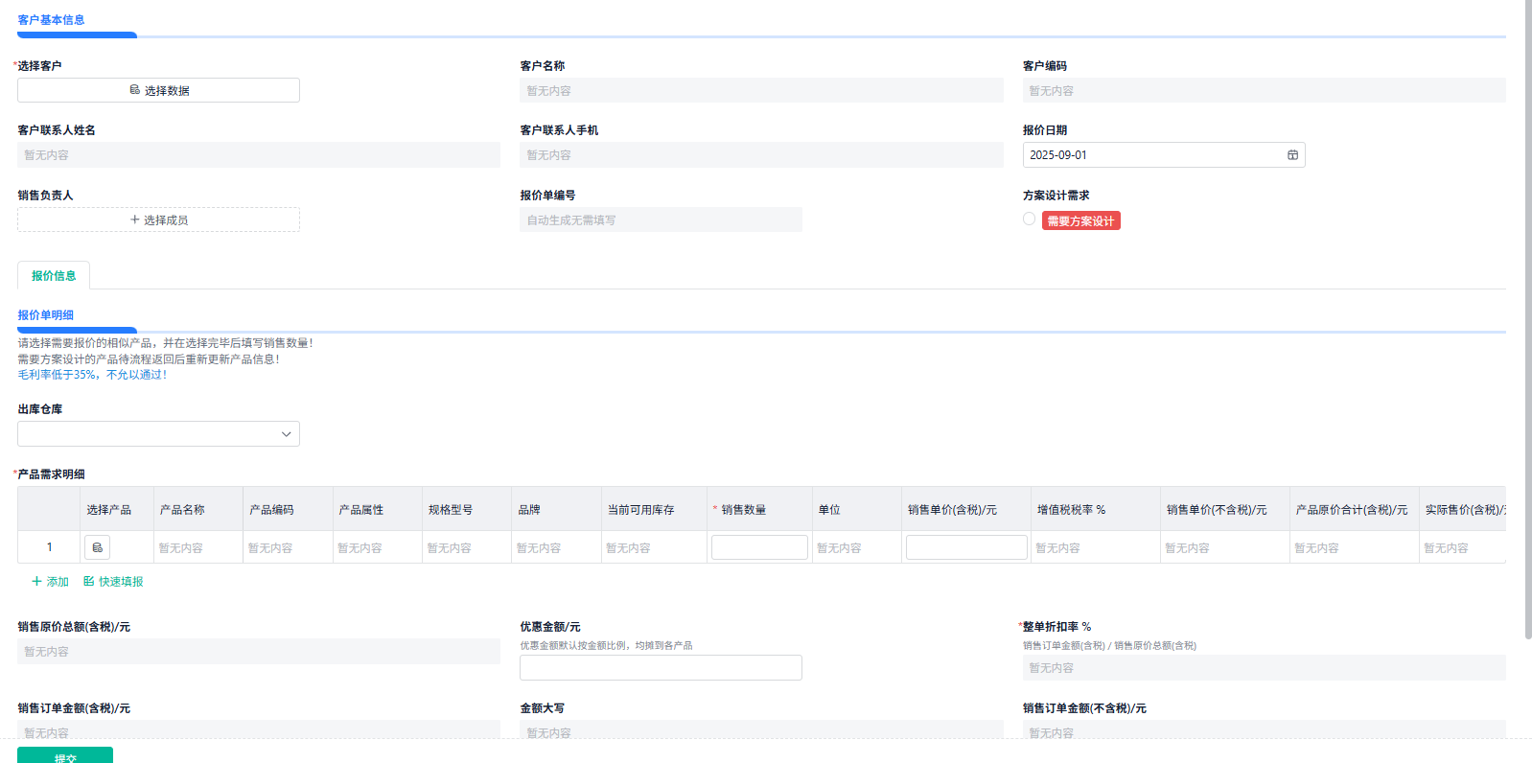Click the 客户联系人姓名 field
Viewport: 1532px width, 763px height.
[x=259, y=154]
